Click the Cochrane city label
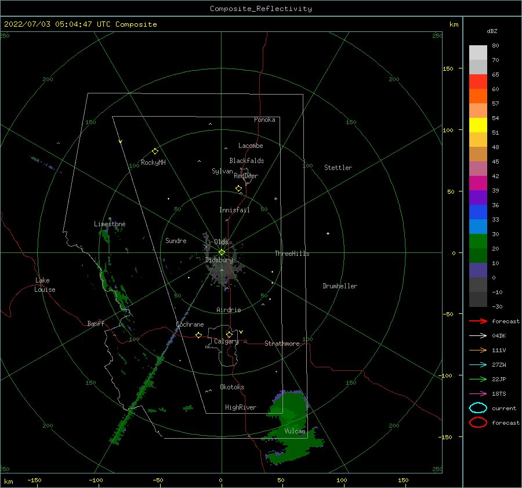522x488 pixels. (190, 324)
